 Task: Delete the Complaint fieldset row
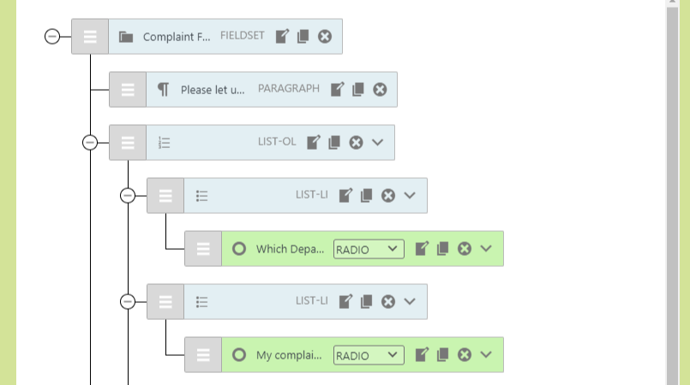point(325,37)
